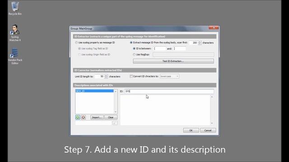Open the Recycle Bin desktop icon

point(15,8)
